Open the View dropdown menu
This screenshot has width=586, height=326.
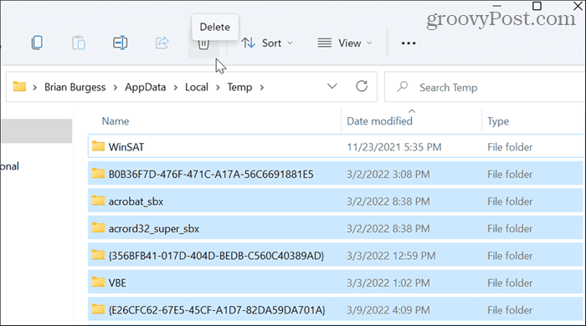(x=345, y=43)
